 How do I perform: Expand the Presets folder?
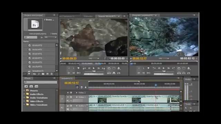pyautogui.click(x=24, y=90)
